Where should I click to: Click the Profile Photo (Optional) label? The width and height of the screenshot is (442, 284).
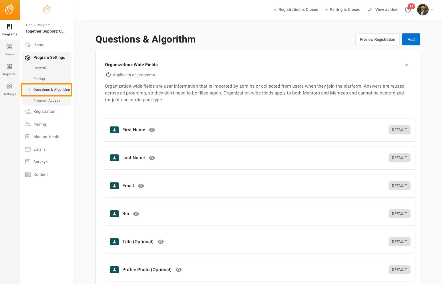click(x=147, y=270)
